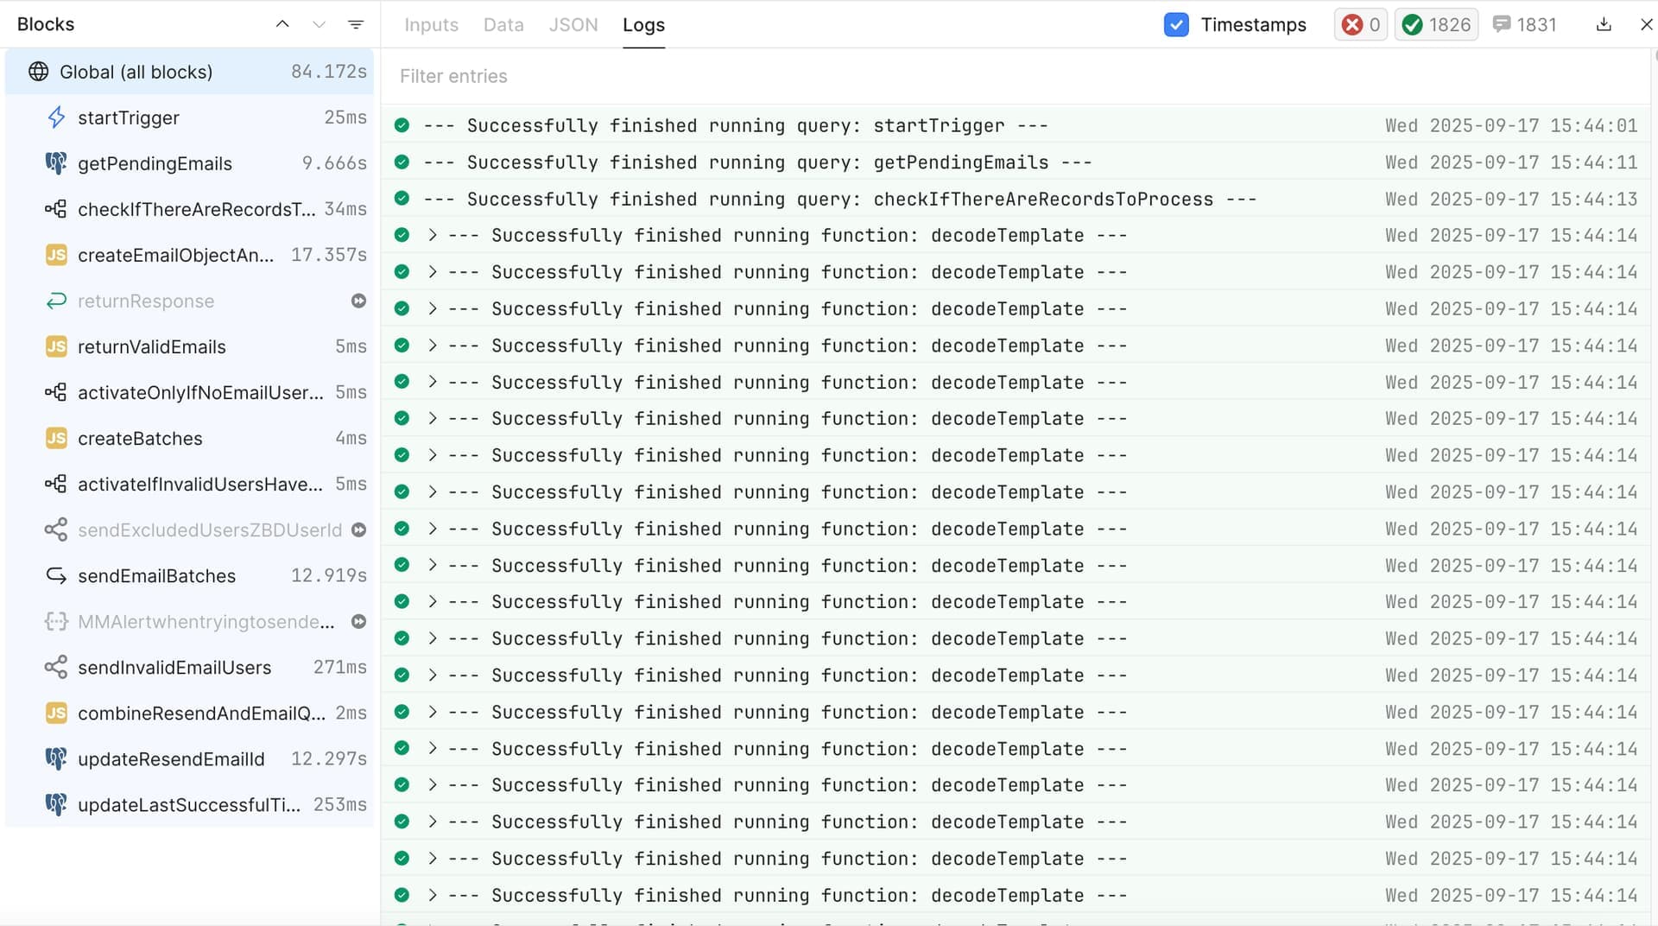Select the JS icon on createEmailObjectAn block
Screen dimensions: 1658x926
point(56,255)
